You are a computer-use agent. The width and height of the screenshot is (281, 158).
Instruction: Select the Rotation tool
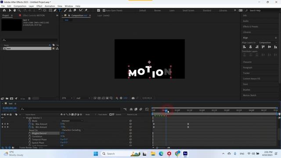tap(40, 11)
